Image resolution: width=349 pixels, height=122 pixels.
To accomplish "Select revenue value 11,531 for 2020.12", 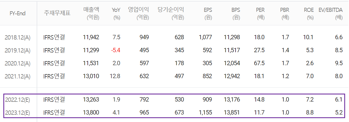I will 91,63.
